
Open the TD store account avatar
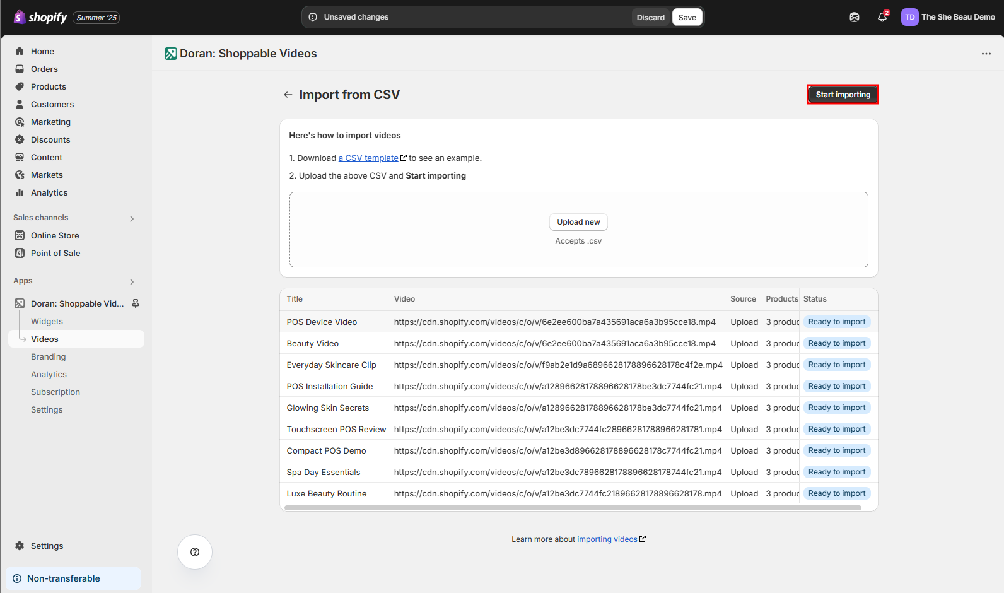click(909, 17)
